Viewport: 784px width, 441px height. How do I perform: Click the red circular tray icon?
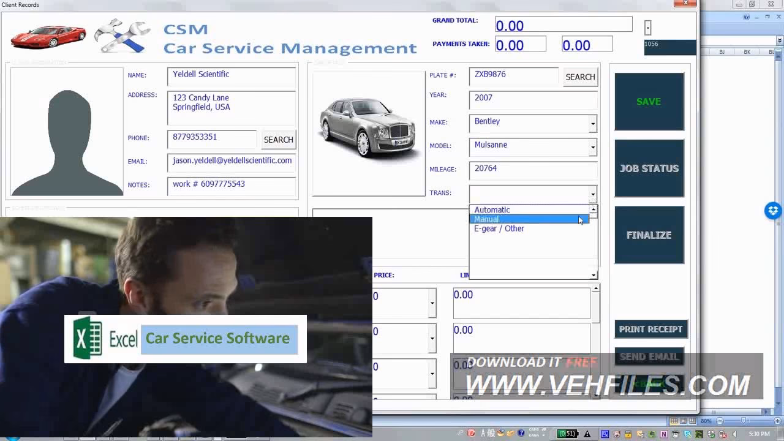[472, 433]
